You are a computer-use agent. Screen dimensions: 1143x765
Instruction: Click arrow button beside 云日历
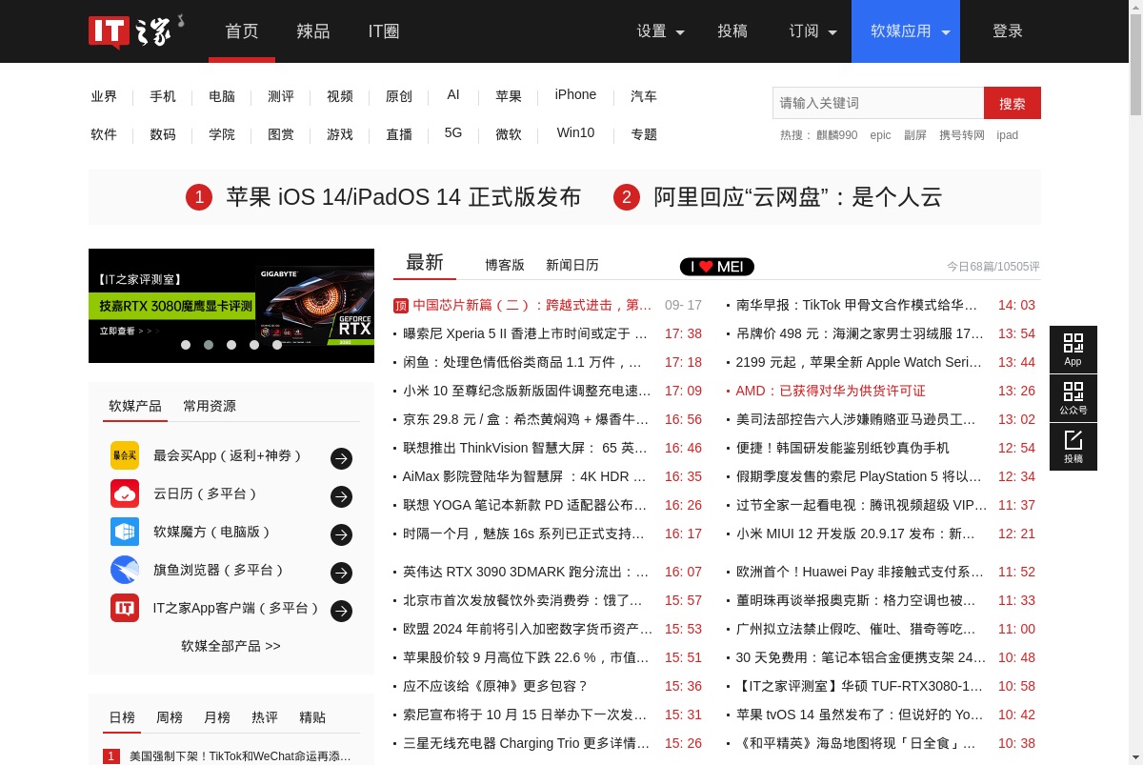(341, 497)
